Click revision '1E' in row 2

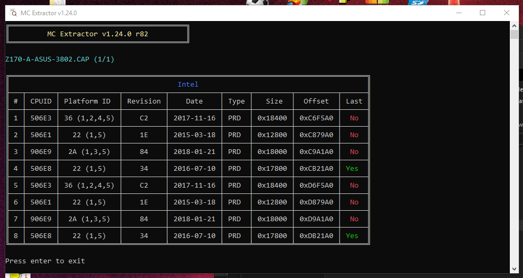(x=143, y=135)
